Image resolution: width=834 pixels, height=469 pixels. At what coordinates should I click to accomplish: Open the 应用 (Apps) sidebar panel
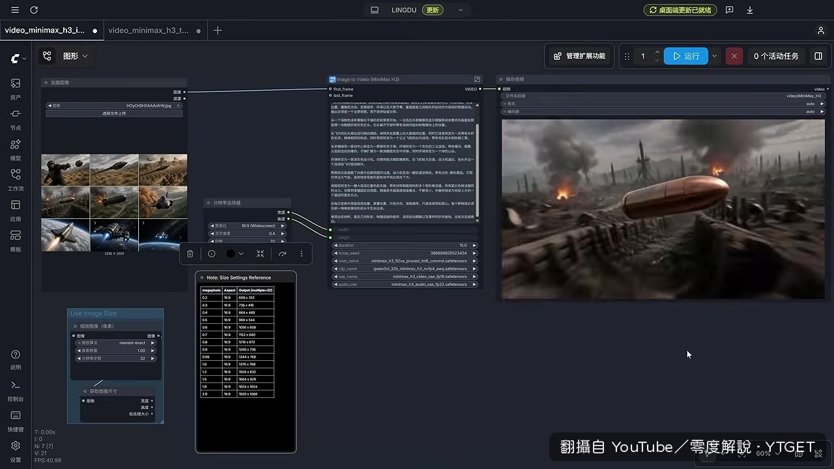[16, 210]
